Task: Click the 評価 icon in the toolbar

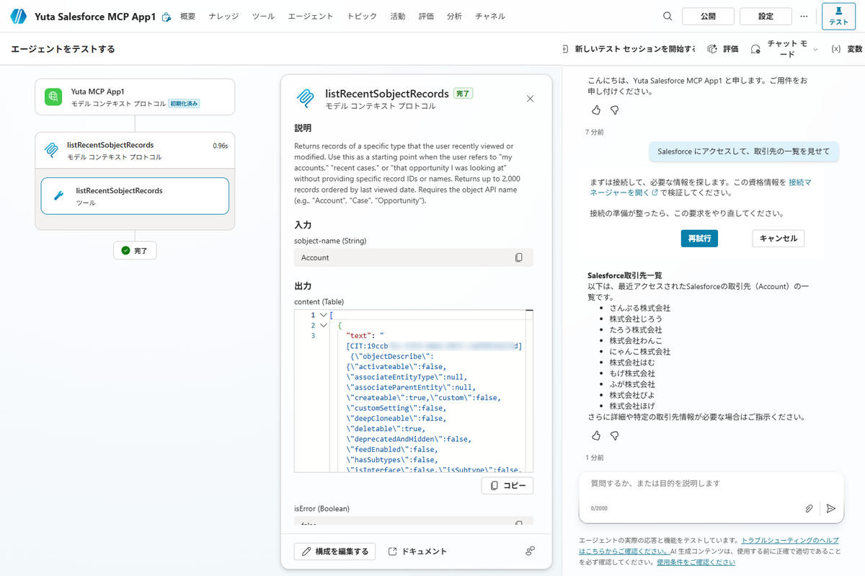Action: point(712,49)
